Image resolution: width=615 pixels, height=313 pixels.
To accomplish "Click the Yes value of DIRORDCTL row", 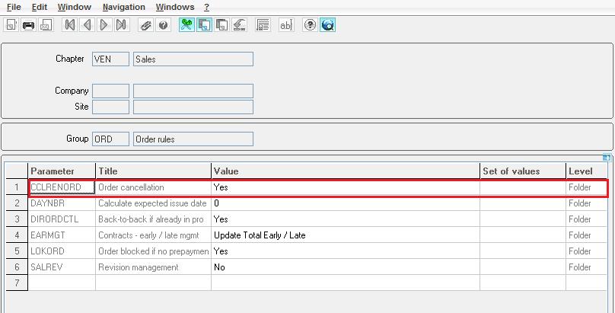I will (346, 219).
